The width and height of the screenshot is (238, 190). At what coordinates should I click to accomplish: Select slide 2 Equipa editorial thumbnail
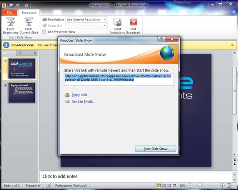(x=22, y=93)
